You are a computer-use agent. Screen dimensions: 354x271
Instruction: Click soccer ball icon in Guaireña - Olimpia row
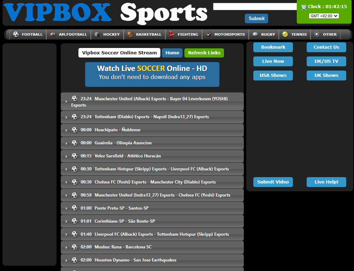tap(75, 143)
